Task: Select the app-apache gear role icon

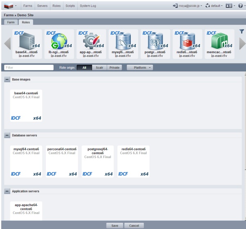Action: 90,42
